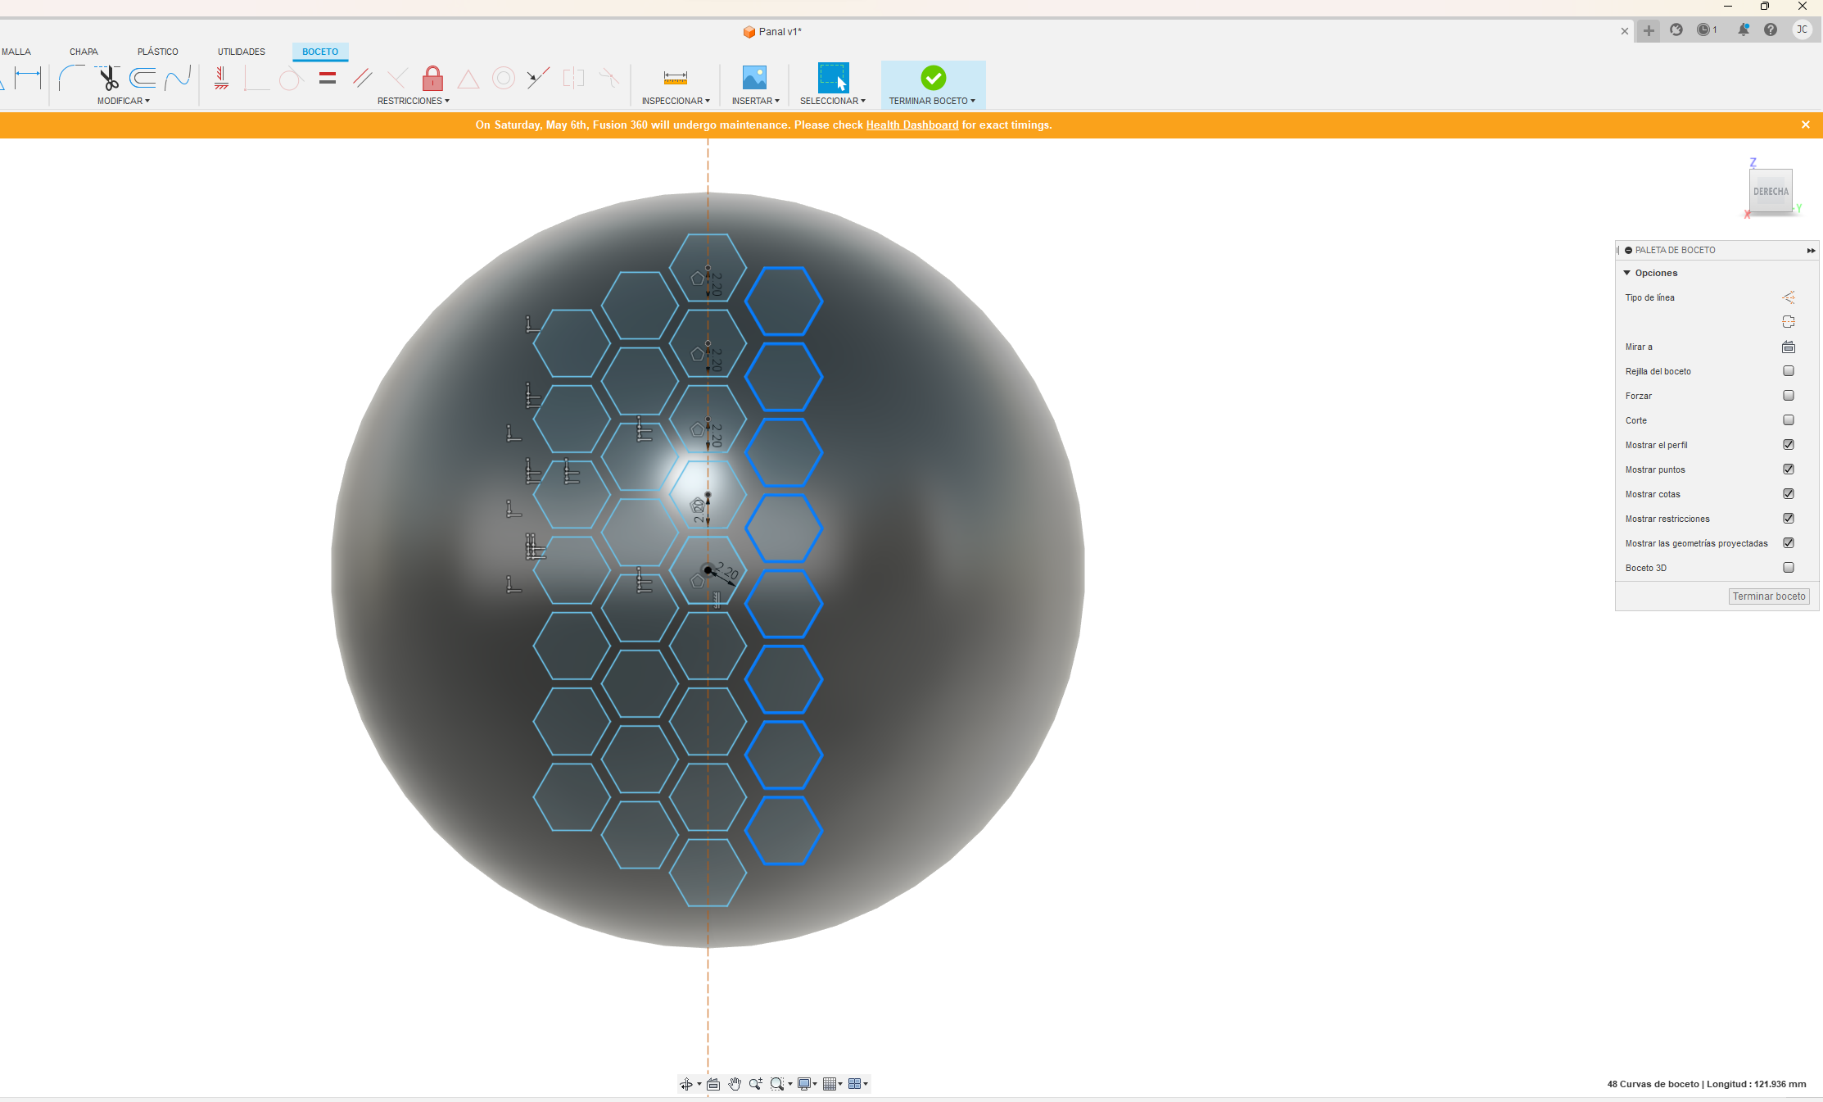Apply the Fix/Unfix lock constraint
This screenshot has height=1102, width=1823.
[x=432, y=78]
